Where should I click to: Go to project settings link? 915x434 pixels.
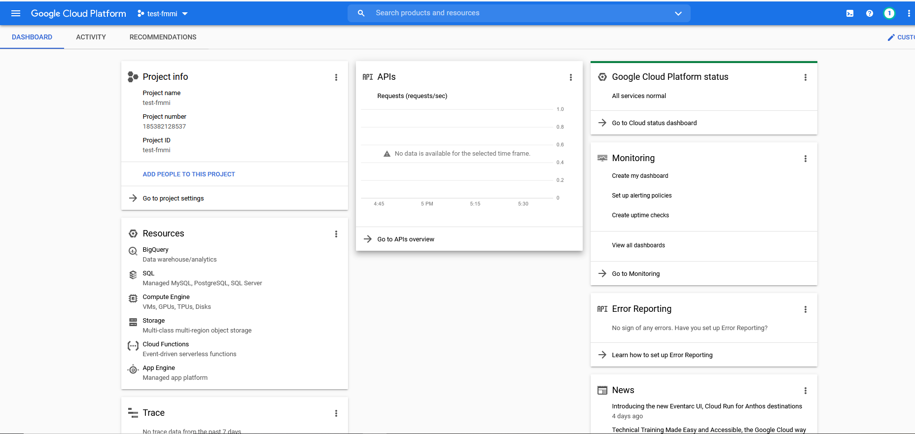tap(173, 199)
